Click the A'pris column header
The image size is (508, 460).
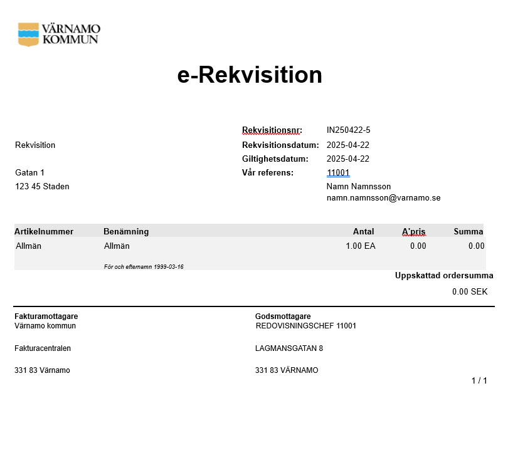pyautogui.click(x=414, y=232)
